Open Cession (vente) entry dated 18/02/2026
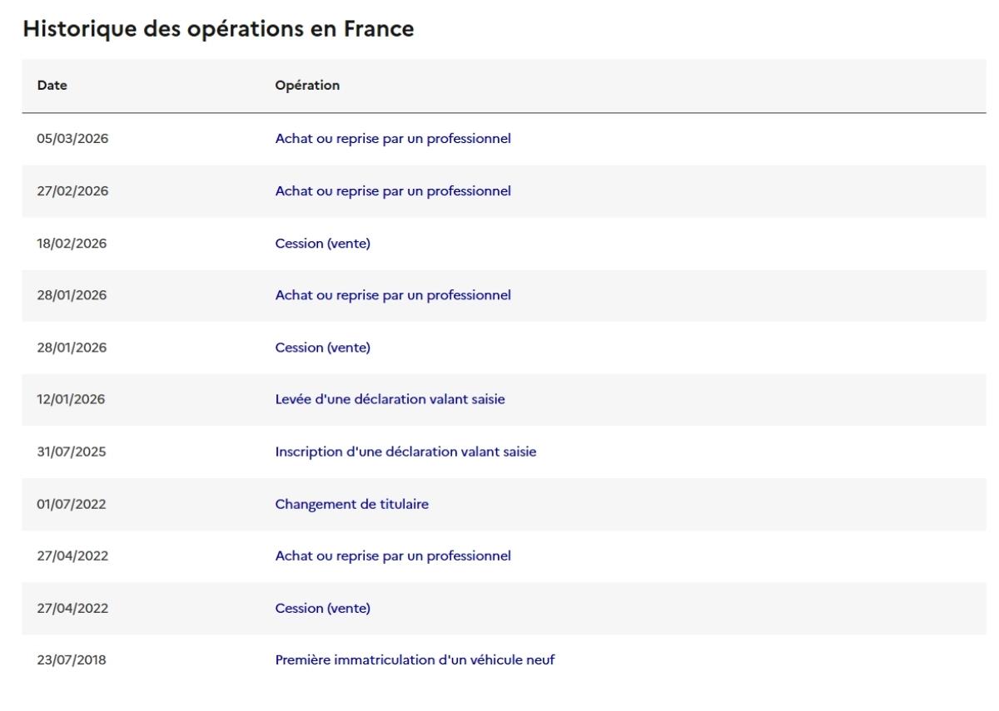Image resolution: width=999 pixels, height=711 pixels. point(322,244)
